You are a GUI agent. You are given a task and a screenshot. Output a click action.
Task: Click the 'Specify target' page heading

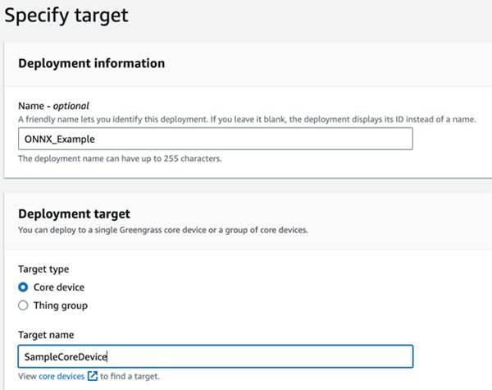[x=66, y=15]
